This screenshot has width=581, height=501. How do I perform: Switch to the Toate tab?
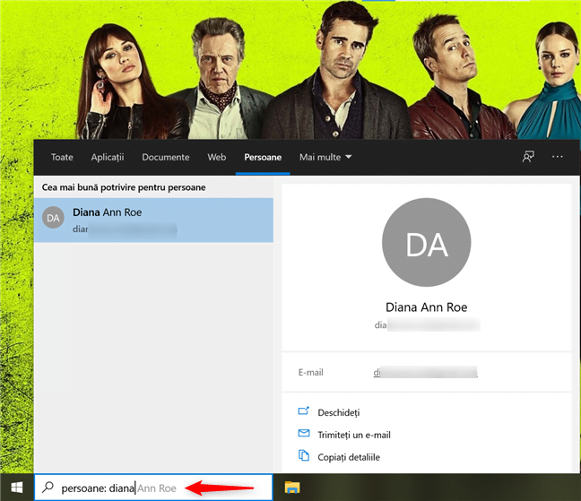click(62, 157)
